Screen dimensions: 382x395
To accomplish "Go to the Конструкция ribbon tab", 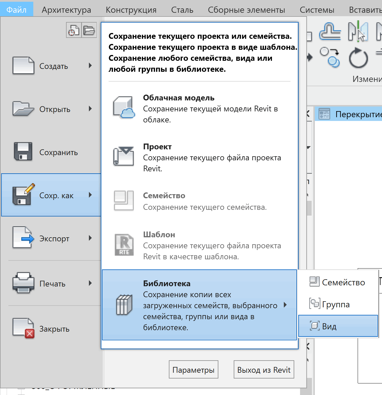I will pyautogui.click(x=131, y=10).
